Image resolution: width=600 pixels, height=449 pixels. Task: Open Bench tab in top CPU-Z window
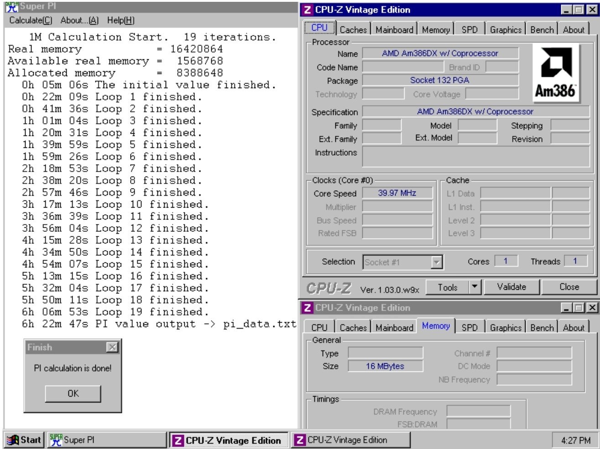(542, 30)
